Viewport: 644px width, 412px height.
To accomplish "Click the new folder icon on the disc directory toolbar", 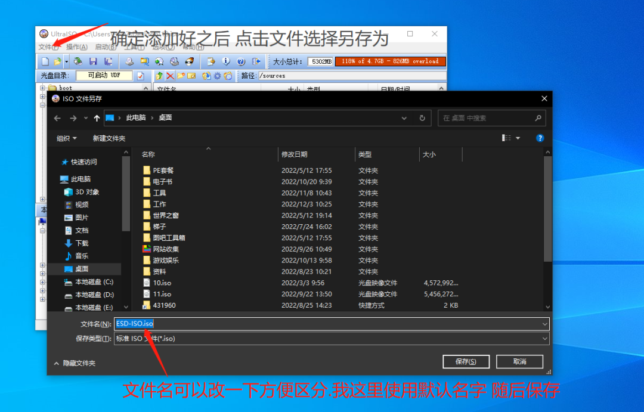I will point(181,76).
